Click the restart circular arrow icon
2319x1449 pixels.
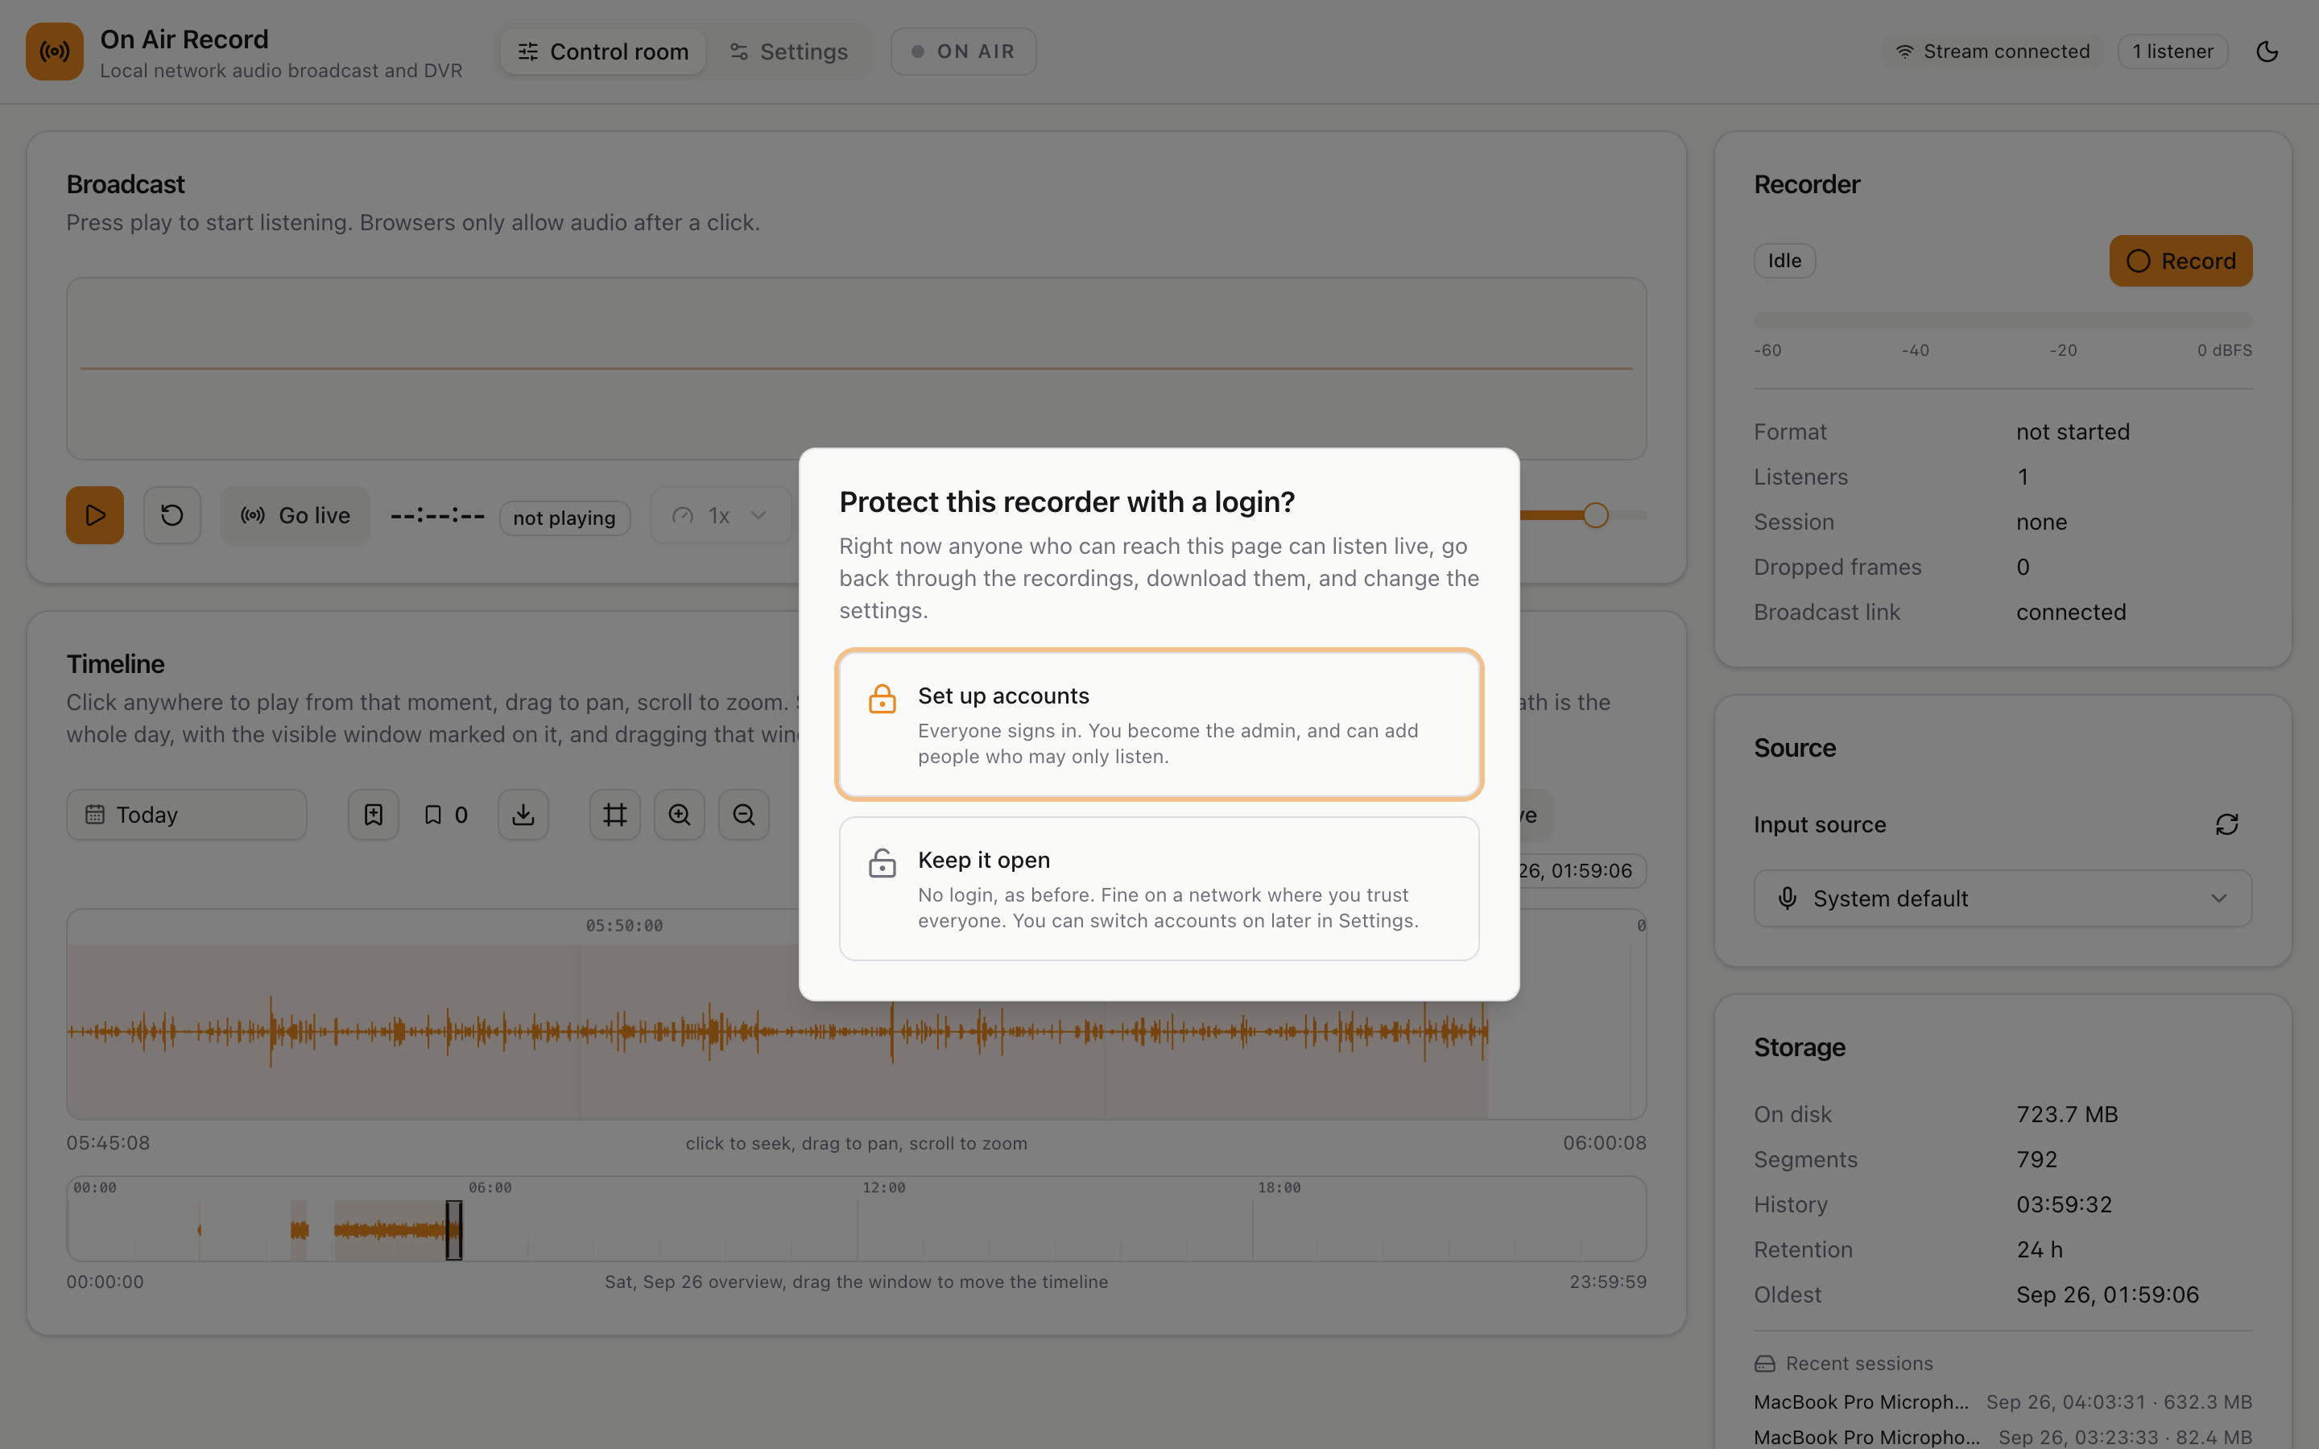(x=172, y=515)
